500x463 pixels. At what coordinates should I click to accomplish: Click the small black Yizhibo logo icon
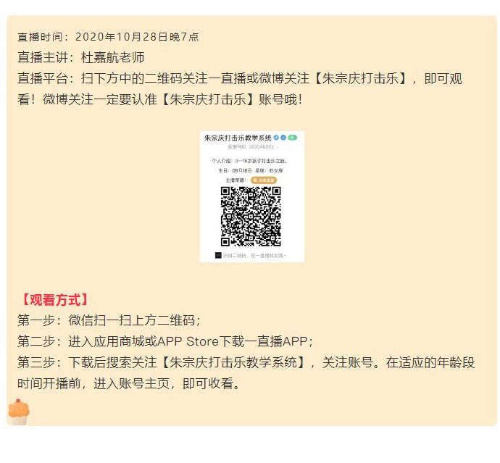[218, 256]
